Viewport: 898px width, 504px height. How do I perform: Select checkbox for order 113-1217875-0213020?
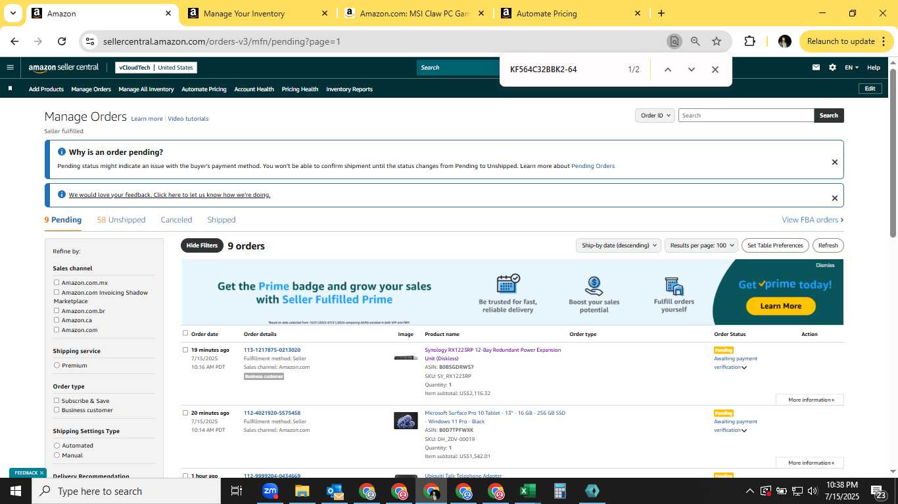tap(185, 350)
